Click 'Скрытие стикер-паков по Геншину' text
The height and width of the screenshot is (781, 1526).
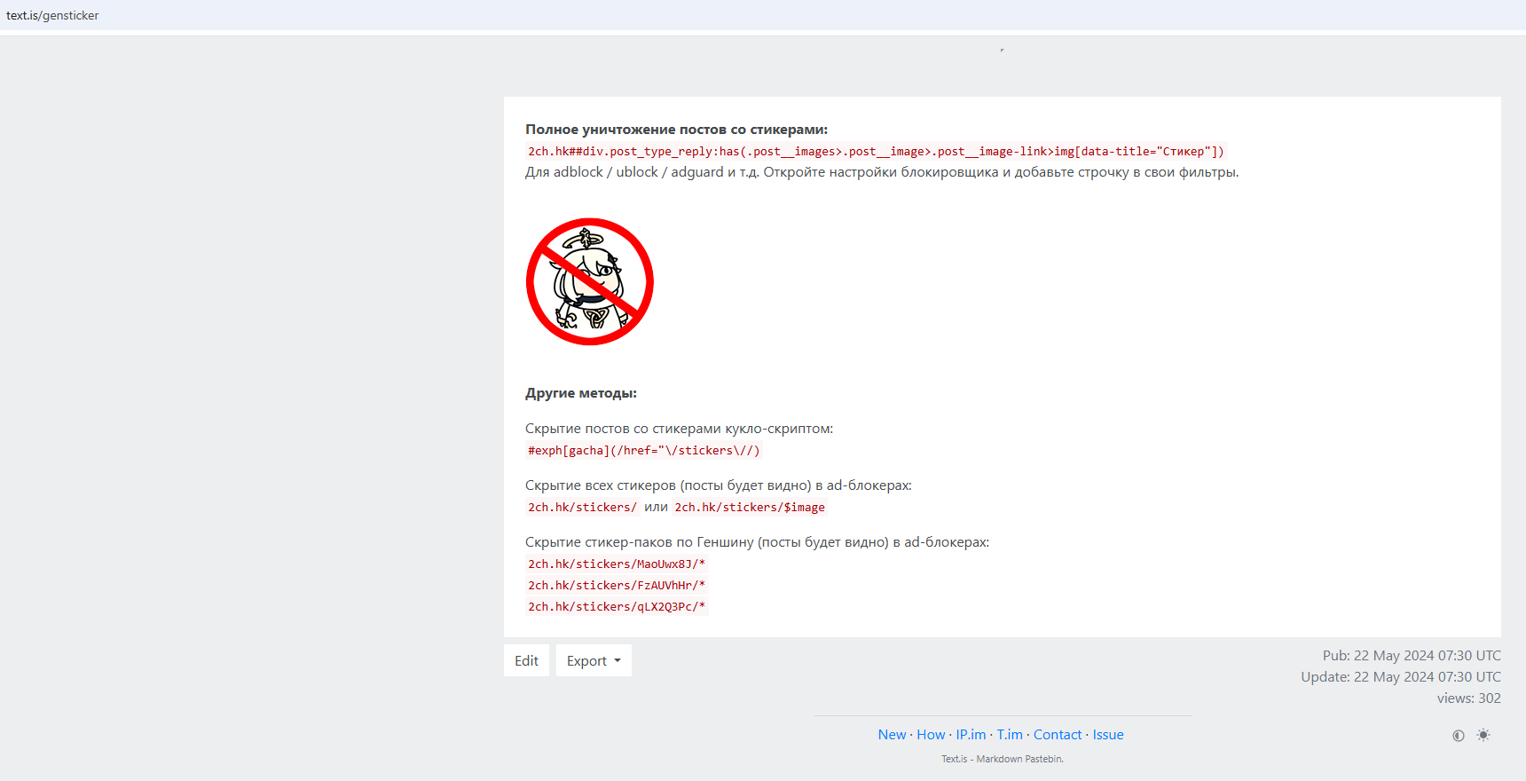757,542
